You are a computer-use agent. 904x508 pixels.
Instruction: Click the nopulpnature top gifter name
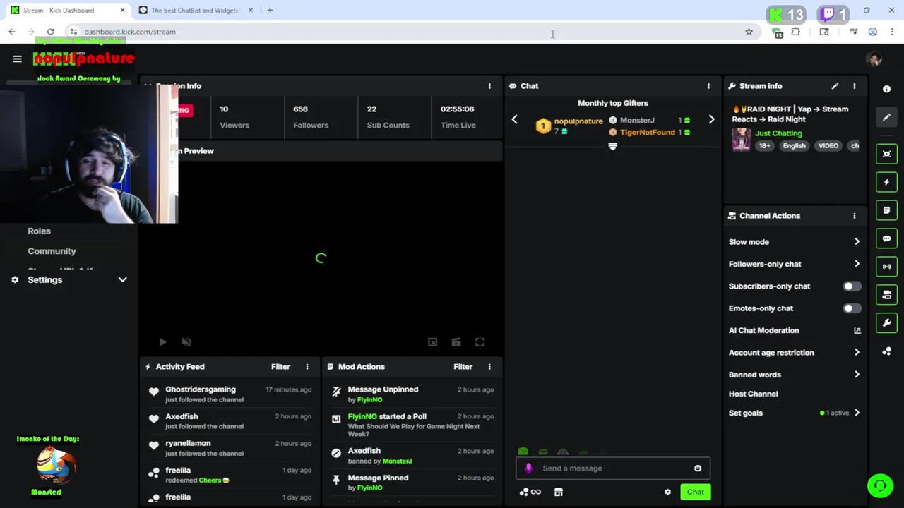tap(578, 121)
